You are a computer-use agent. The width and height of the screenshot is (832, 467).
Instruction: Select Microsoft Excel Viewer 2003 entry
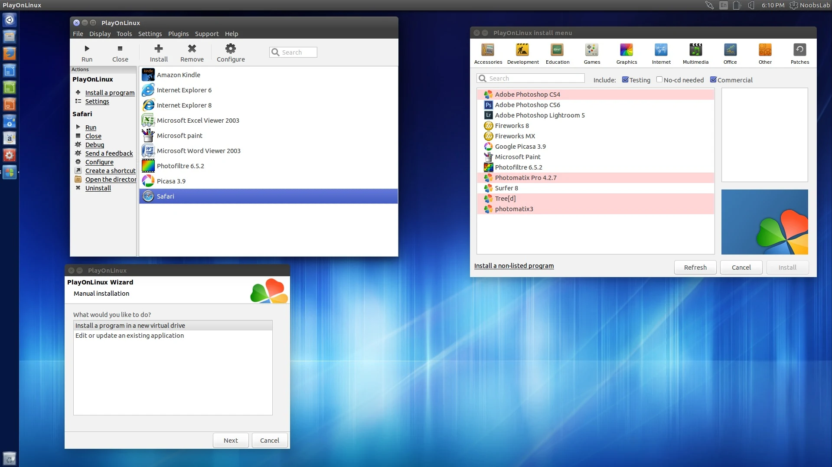(x=268, y=121)
